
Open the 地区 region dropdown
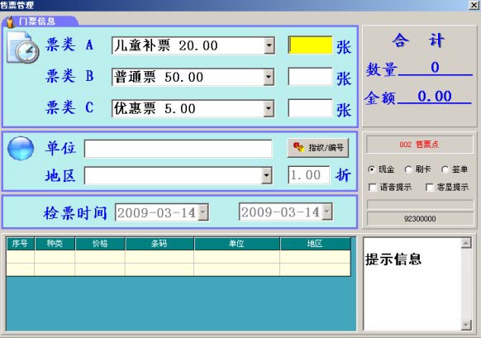click(x=267, y=175)
